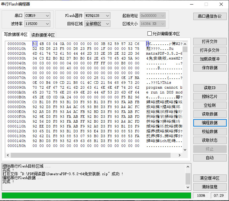Open the 区域大小 16384 KB dropdown
Screen dimensions: 229x201
[152, 24]
